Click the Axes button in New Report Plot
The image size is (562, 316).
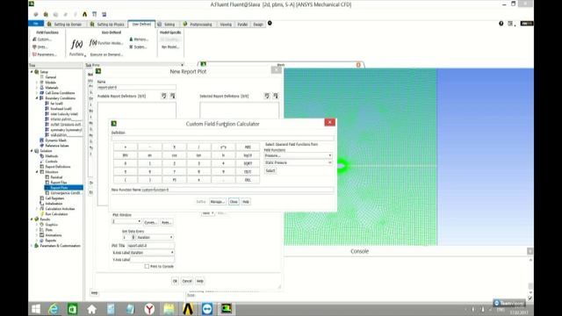[x=166, y=222]
